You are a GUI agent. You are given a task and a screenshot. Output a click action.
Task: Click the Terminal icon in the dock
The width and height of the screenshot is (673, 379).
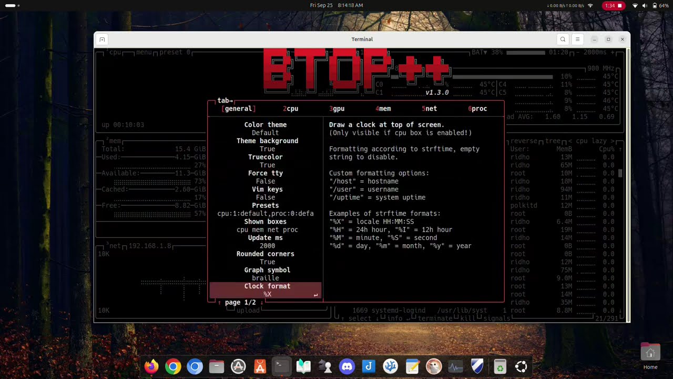[282, 366]
